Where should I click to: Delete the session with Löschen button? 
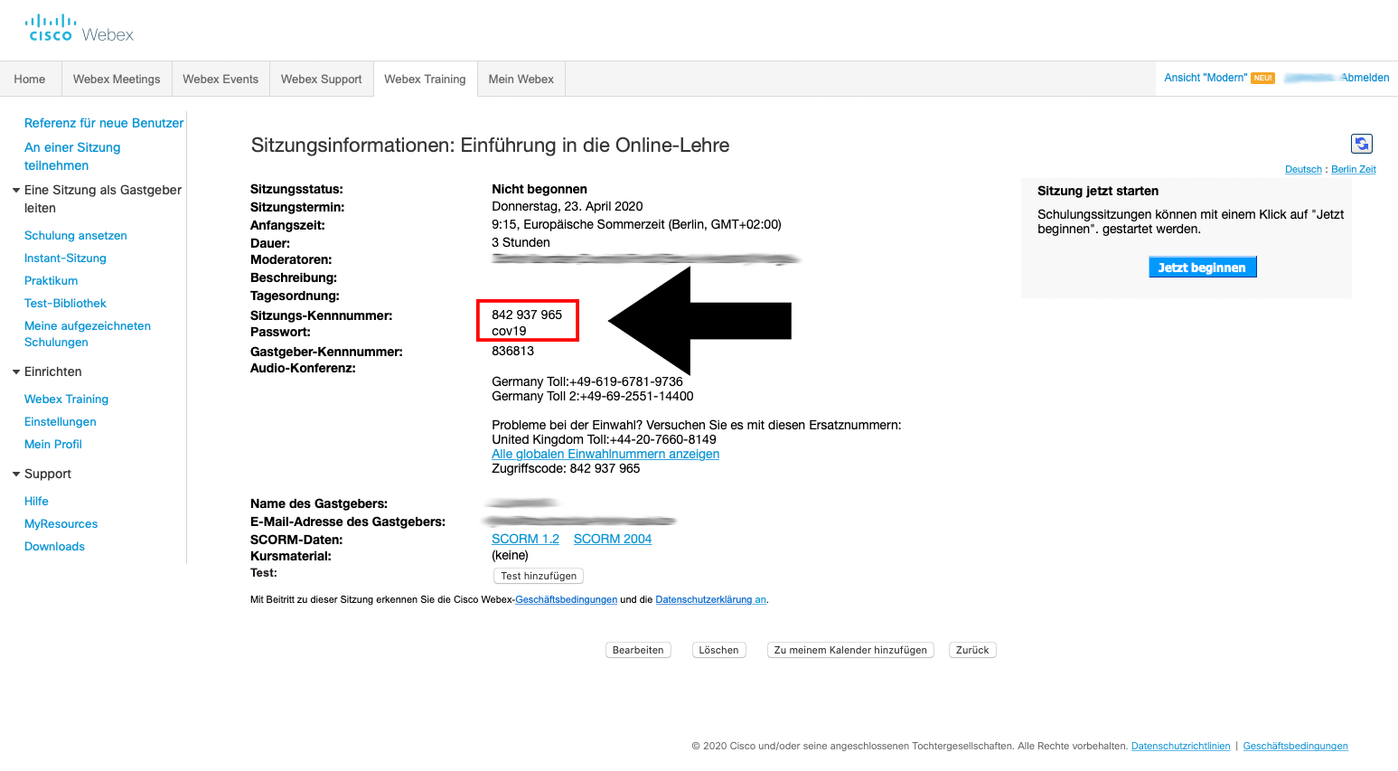(x=718, y=650)
